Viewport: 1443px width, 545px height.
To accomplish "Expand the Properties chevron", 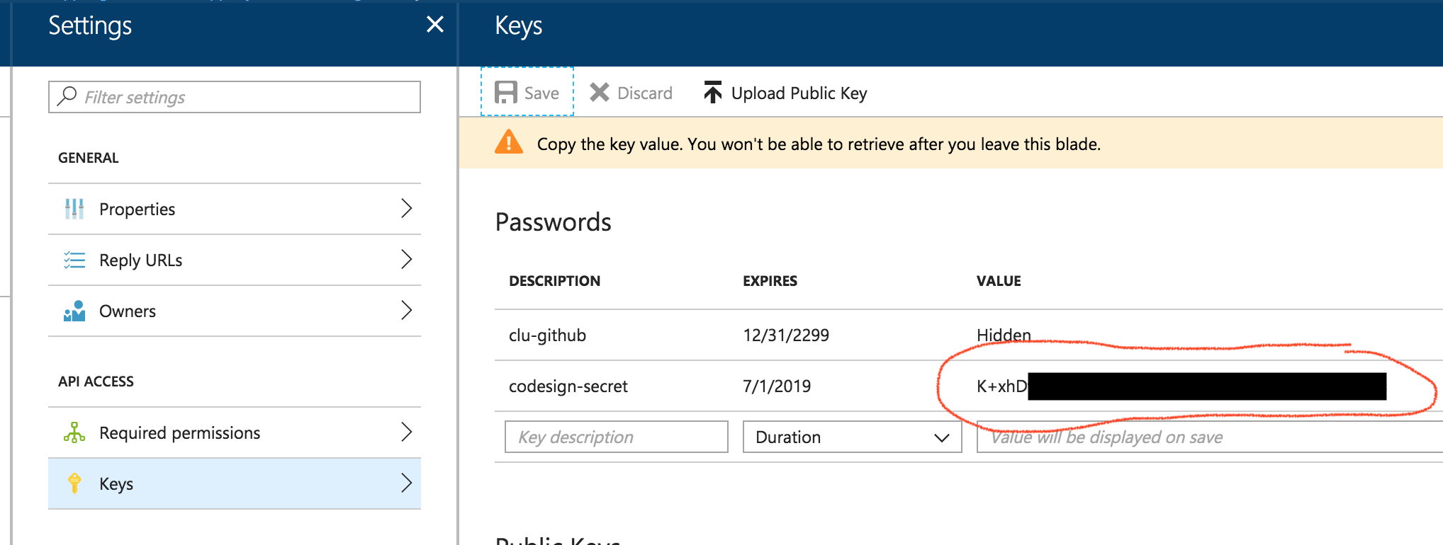I will coord(406,208).
